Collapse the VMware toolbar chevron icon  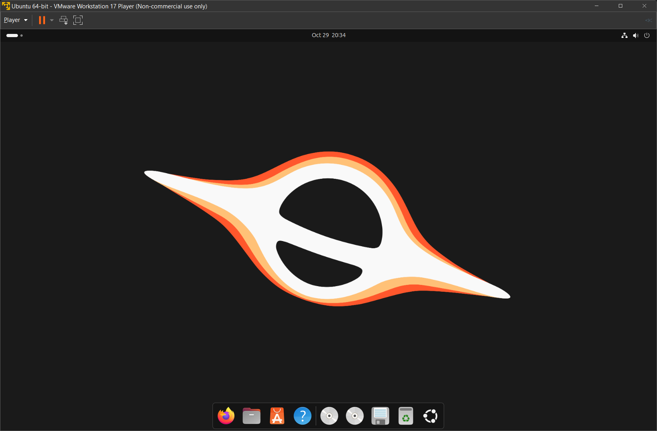point(649,20)
